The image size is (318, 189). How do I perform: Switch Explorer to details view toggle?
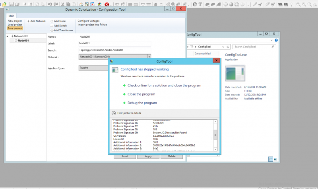271,159
